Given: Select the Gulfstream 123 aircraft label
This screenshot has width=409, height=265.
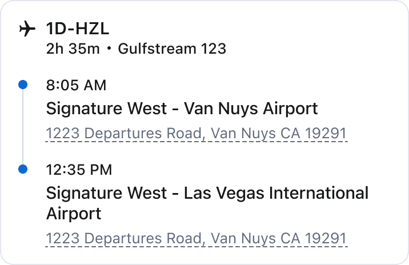Looking at the screenshot, I should click(172, 49).
